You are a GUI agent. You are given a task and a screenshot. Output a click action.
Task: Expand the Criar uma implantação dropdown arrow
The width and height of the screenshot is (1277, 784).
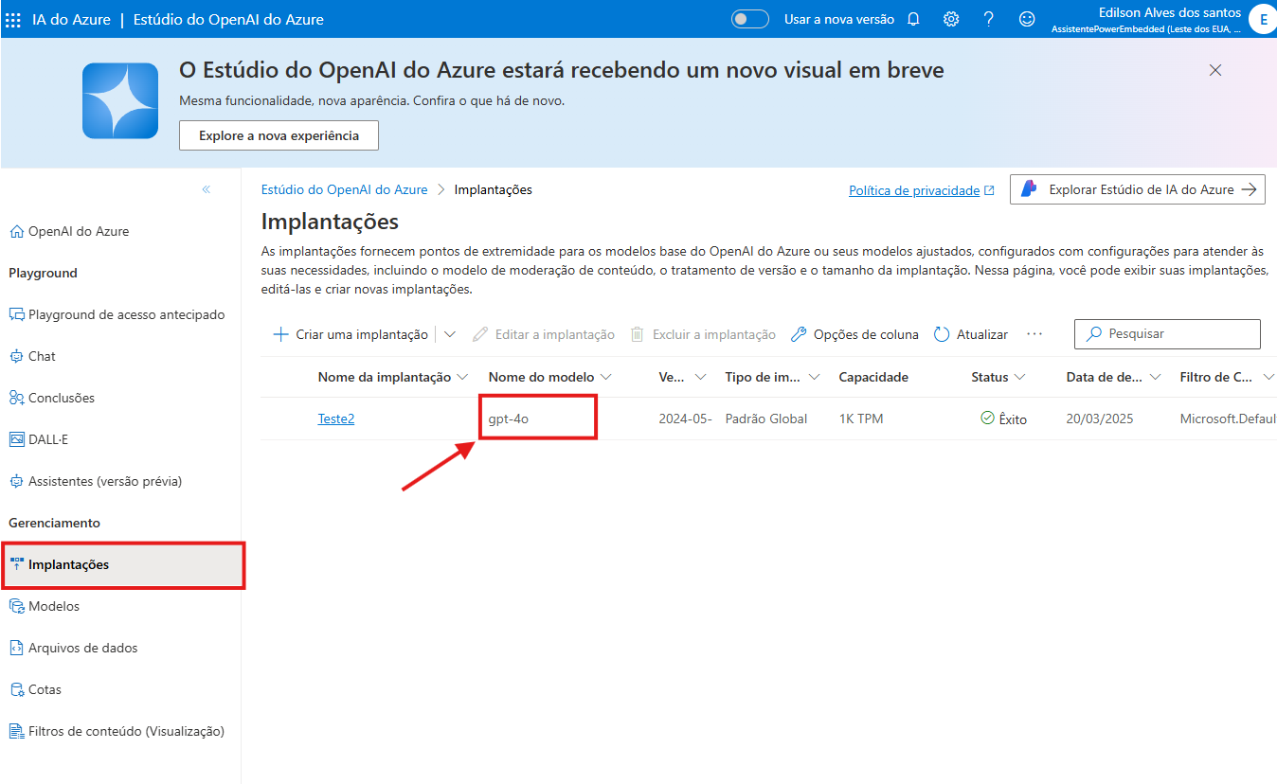(450, 334)
